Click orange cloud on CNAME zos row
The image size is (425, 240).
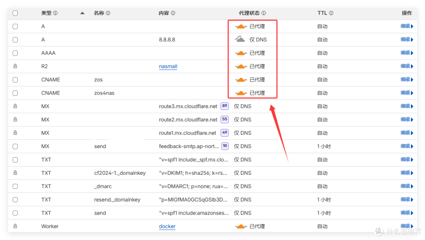tap(241, 80)
